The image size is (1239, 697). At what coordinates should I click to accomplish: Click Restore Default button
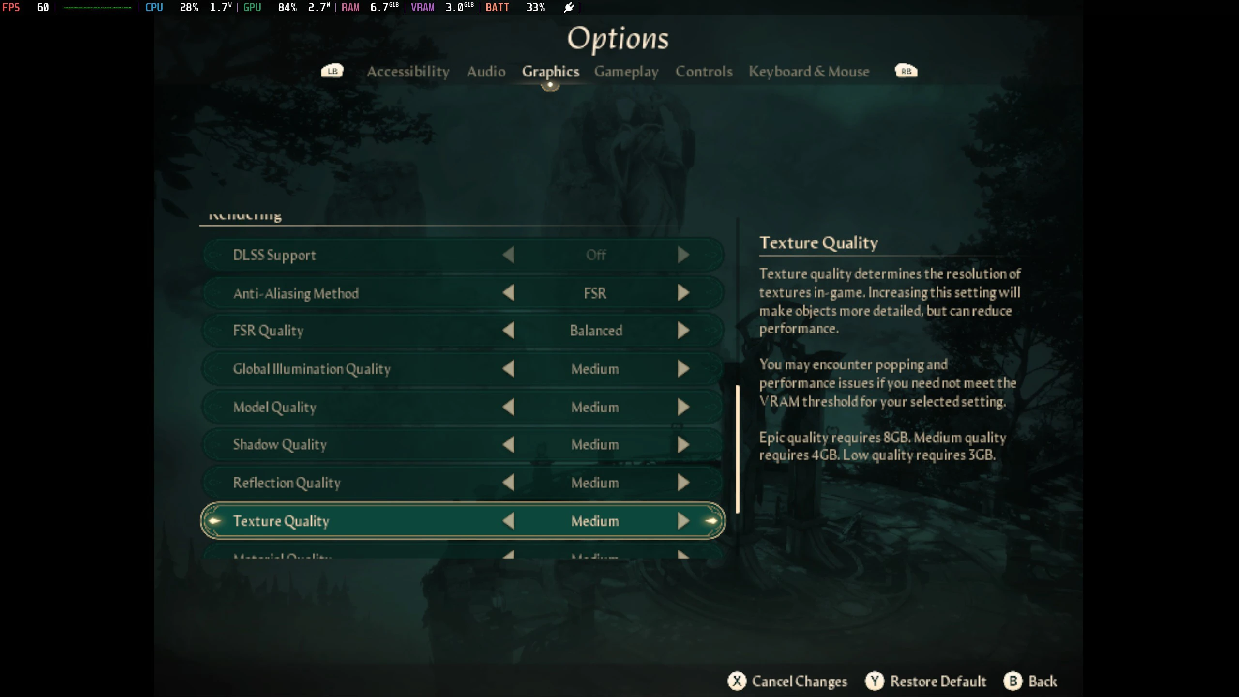(x=938, y=681)
